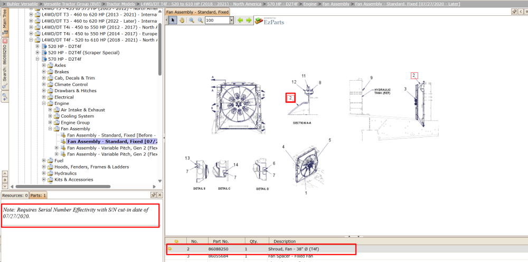Open the Resources: 0 tab
Screen dimensions: 528x262
tap(15, 195)
